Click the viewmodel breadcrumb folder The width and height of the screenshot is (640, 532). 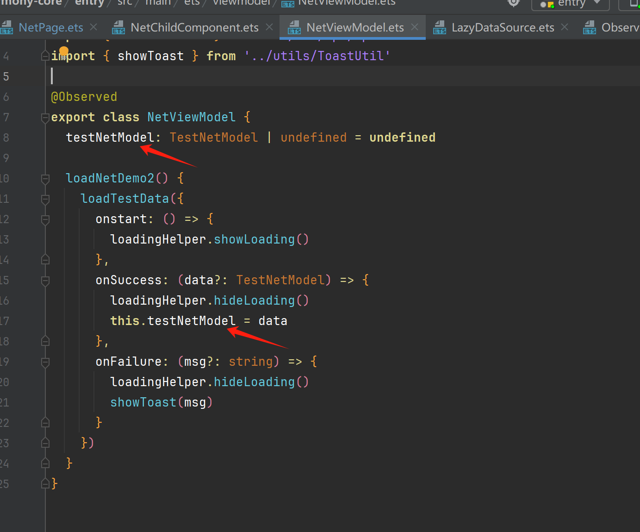[x=241, y=3]
